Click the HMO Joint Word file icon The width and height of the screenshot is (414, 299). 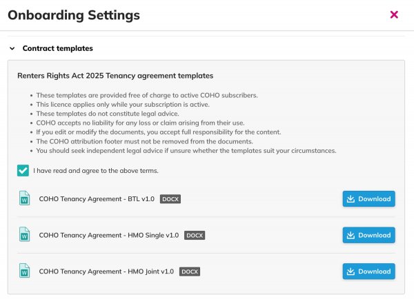click(24, 271)
